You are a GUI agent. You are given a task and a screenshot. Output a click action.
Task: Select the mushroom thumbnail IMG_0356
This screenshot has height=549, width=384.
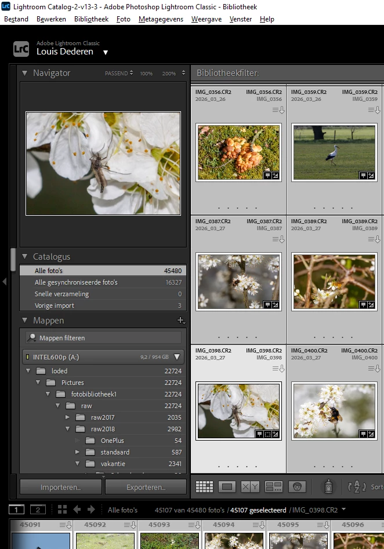click(238, 152)
